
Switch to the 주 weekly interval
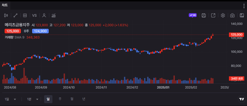60,99
